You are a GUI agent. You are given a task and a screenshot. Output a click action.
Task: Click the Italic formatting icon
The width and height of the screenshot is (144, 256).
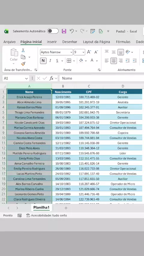coord(50,61)
